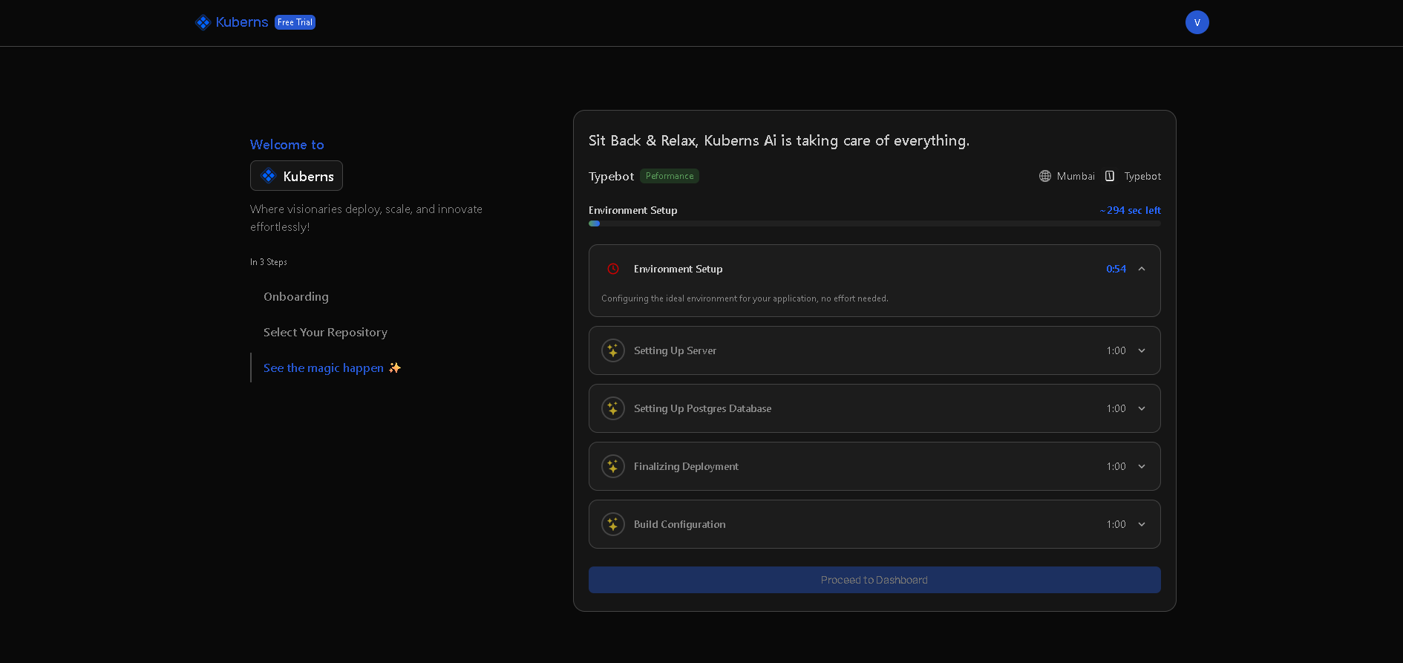1403x663 pixels.
Task: Click the user avatar icon V
Action: [1197, 22]
